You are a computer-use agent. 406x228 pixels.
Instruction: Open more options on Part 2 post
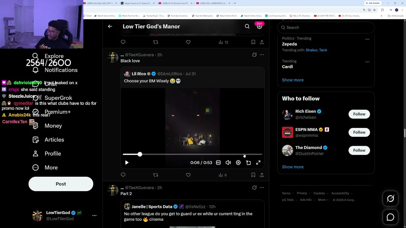click(x=262, y=187)
